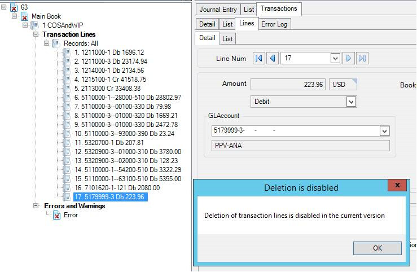Select line 14. 5110000-1--54200-510 Db 3322.29
This screenshot has width=417, height=272.
pos(128,170)
